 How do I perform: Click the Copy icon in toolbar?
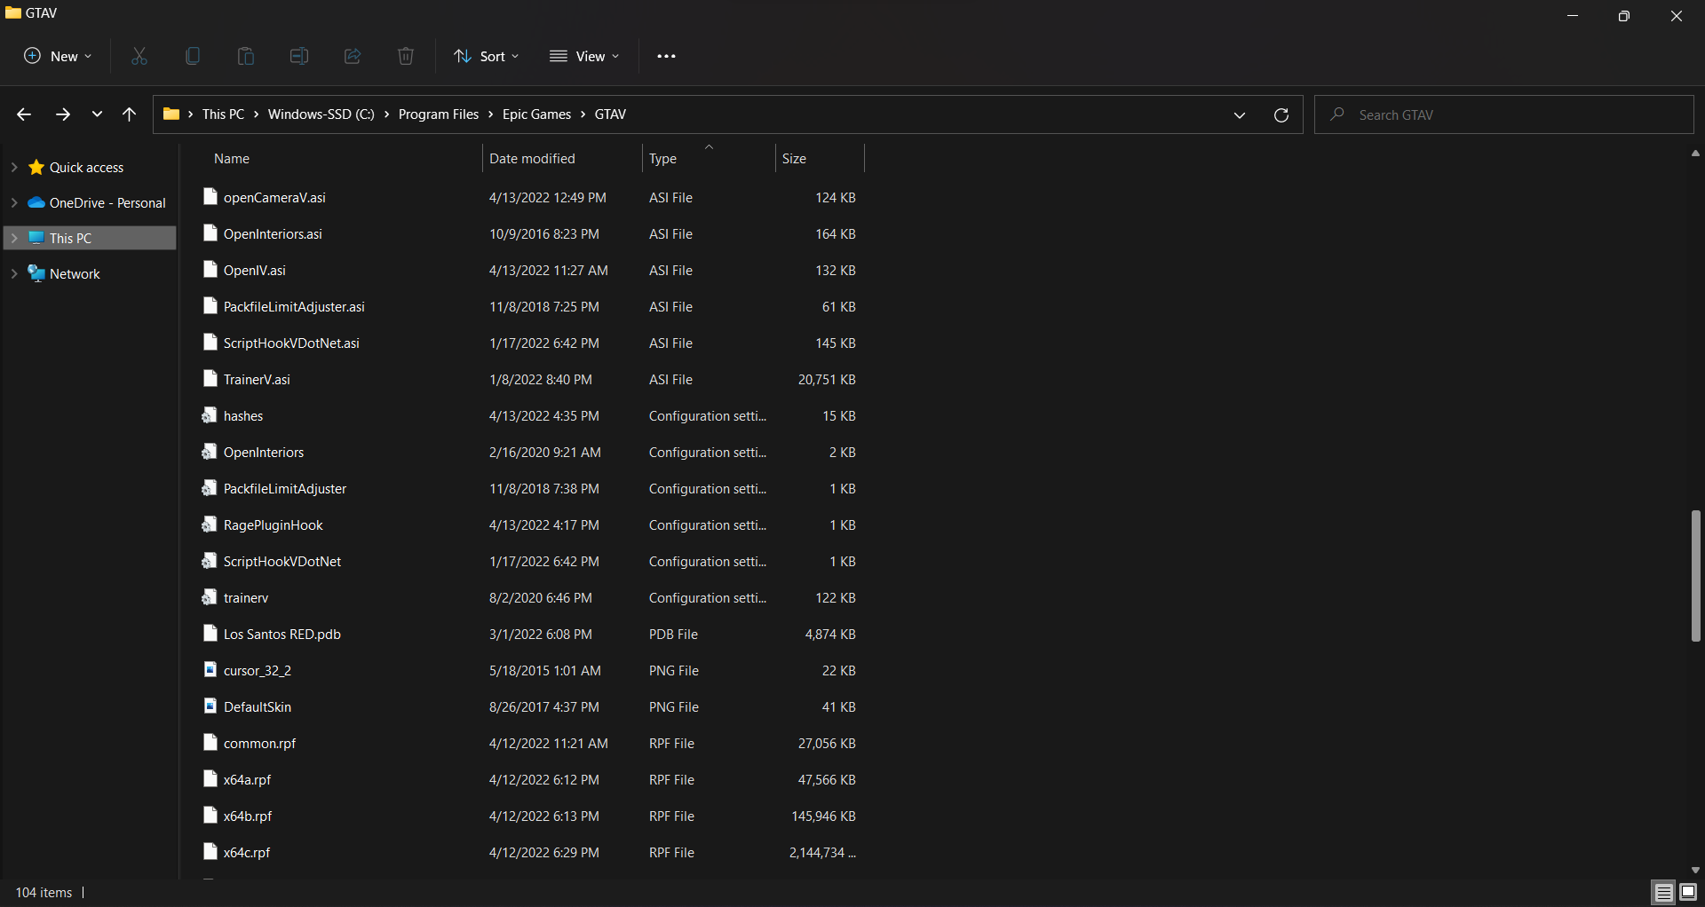(193, 56)
